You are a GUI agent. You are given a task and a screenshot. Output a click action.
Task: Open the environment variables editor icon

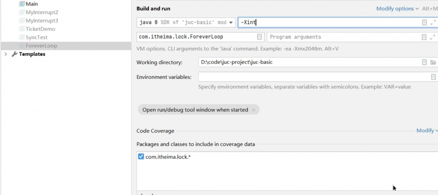click(x=433, y=77)
